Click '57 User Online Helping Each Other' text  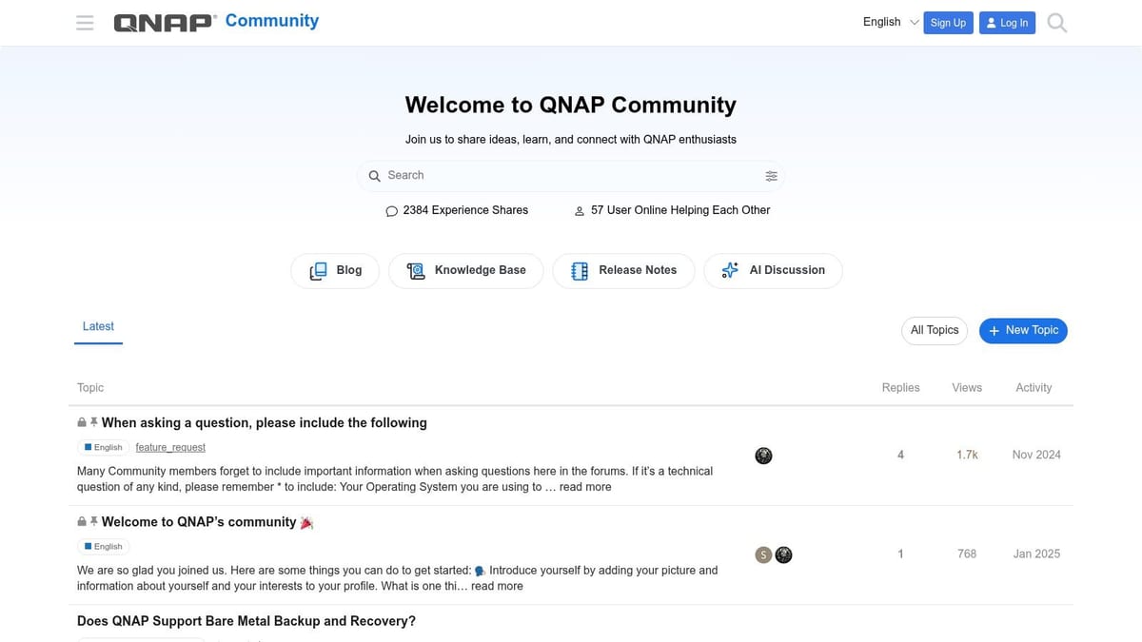[680, 210]
